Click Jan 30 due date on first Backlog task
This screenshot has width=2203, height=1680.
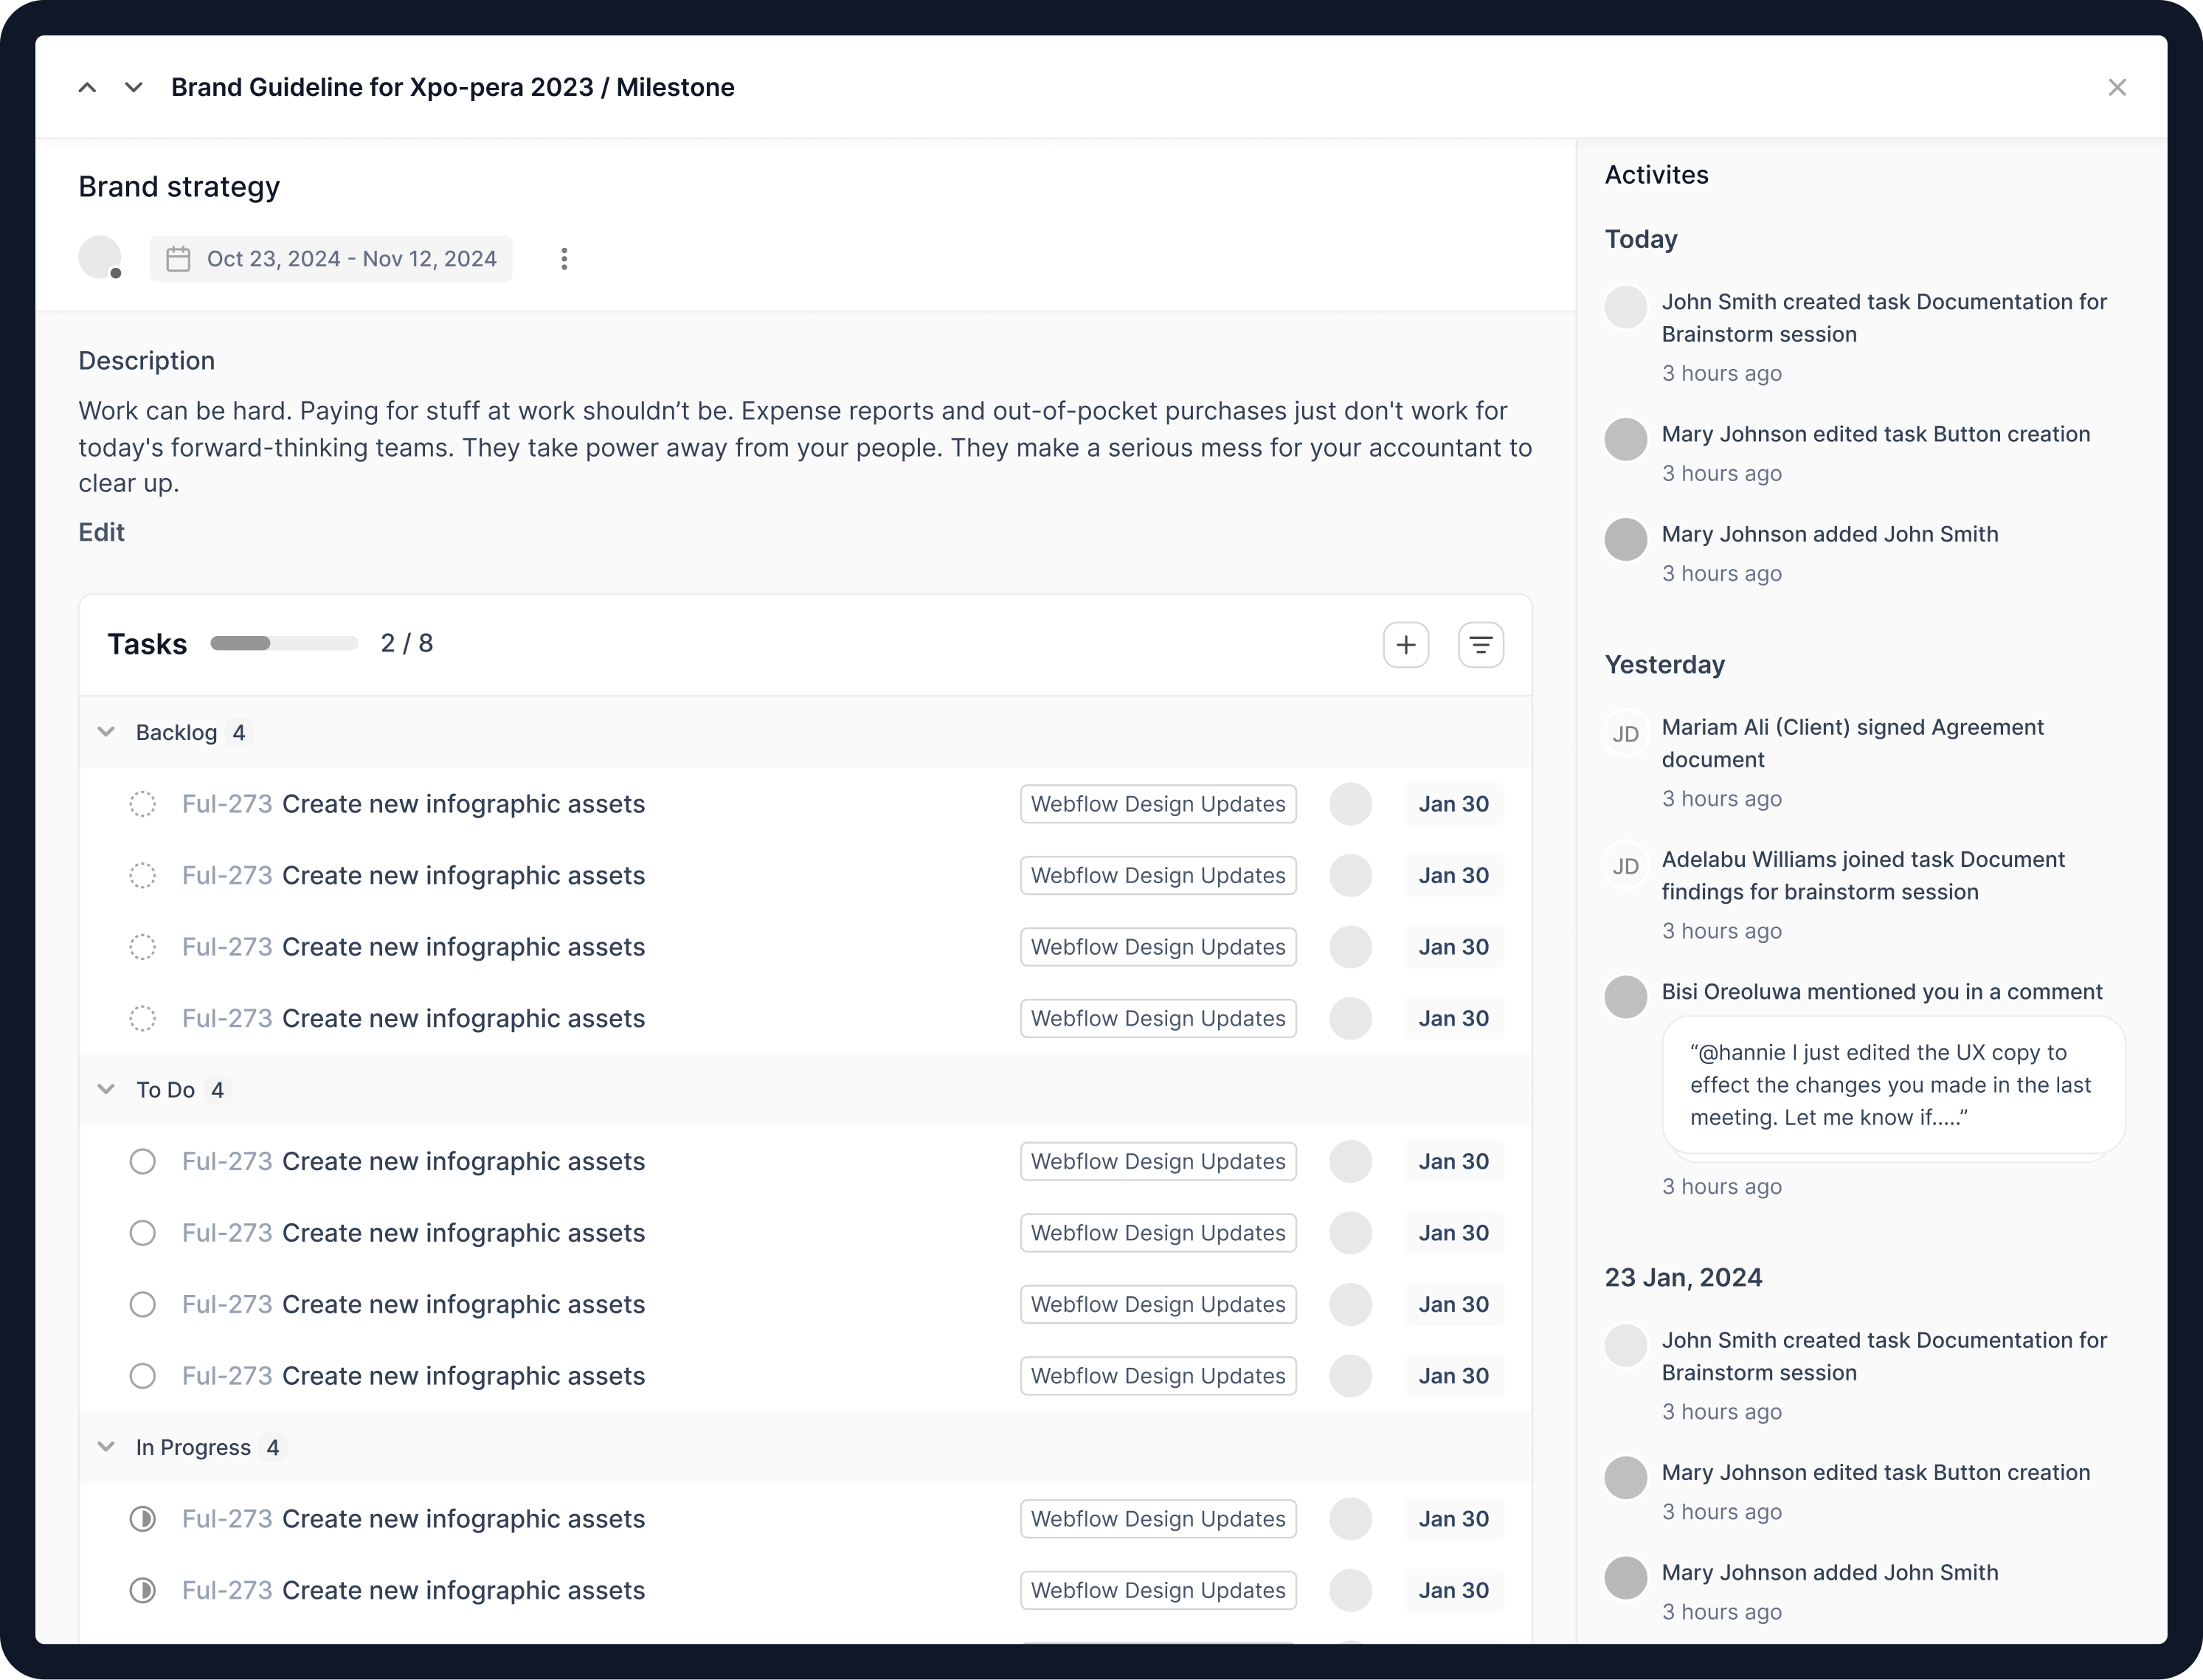coord(1454,804)
